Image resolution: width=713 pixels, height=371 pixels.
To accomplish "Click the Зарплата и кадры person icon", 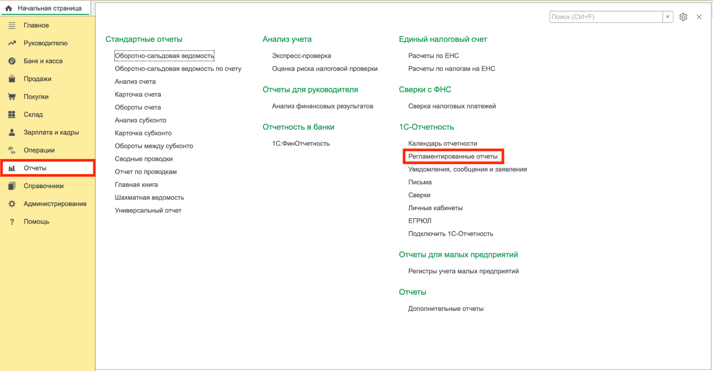I will click(x=12, y=132).
